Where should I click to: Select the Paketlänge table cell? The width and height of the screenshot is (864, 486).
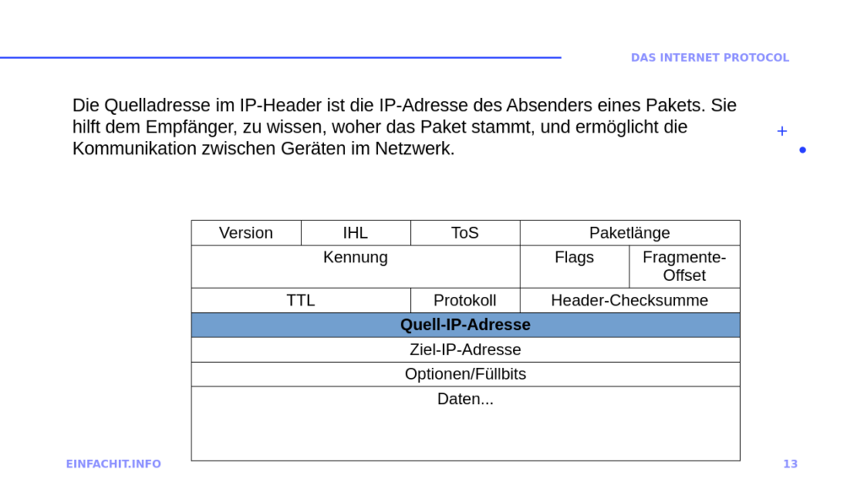[x=629, y=233]
